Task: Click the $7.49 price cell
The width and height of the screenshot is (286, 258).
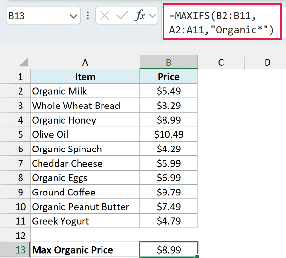Action: [168, 206]
